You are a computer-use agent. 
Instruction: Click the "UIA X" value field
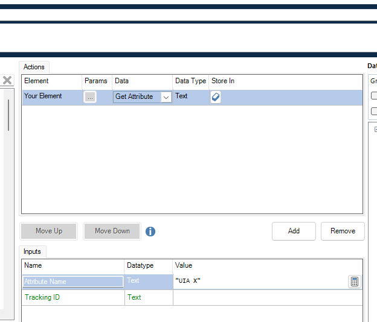coord(260,281)
